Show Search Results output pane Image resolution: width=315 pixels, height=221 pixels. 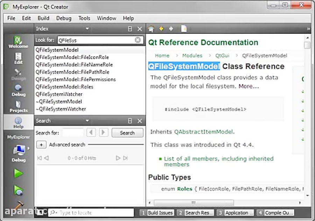[195, 213]
